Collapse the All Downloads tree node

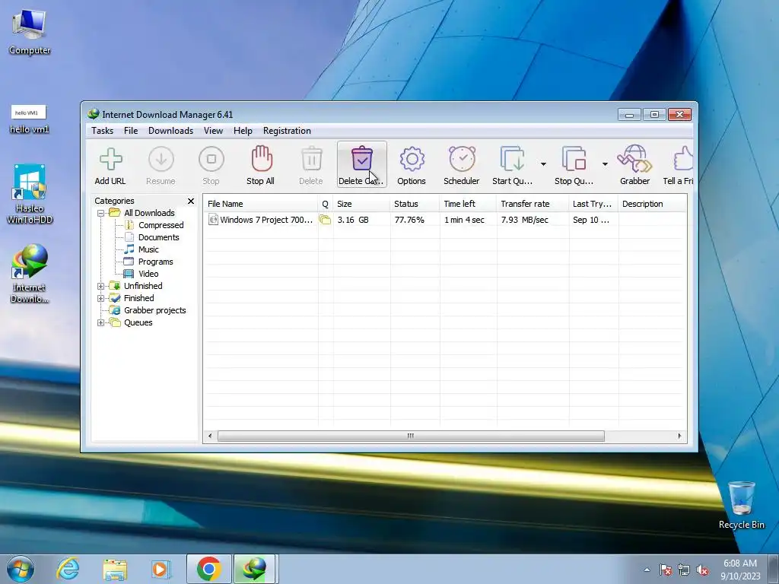101,213
